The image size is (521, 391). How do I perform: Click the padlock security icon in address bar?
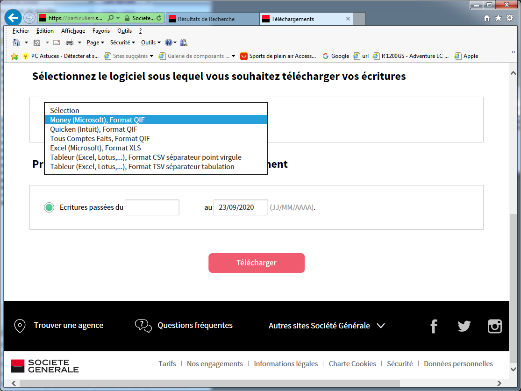(x=127, y=18)
